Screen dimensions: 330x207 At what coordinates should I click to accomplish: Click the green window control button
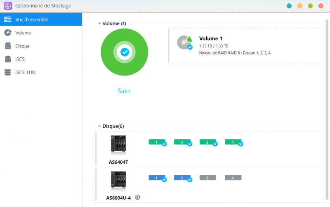(x=310, y=6)
